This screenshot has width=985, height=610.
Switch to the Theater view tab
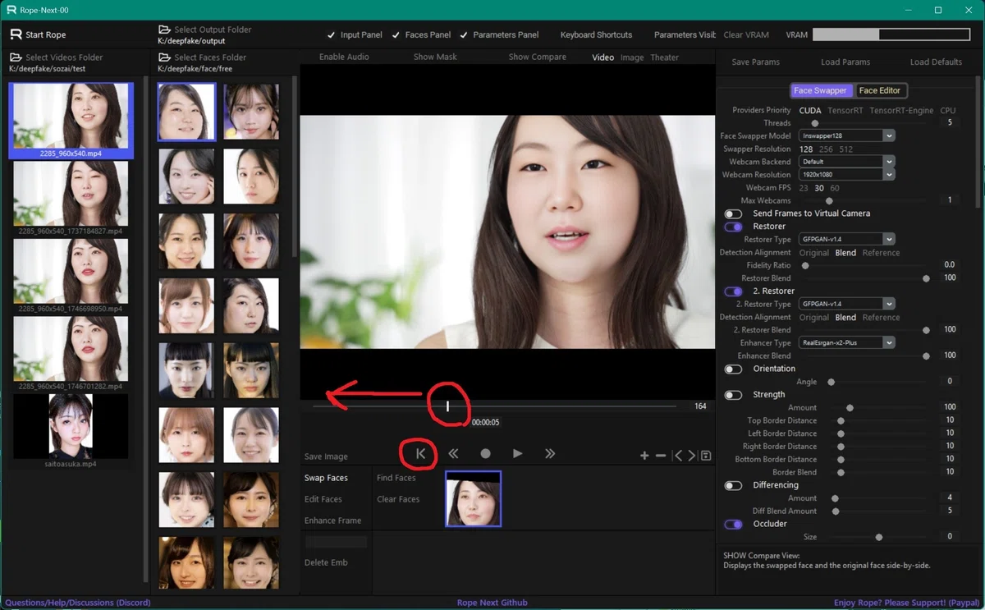click(x=665, y=57)
